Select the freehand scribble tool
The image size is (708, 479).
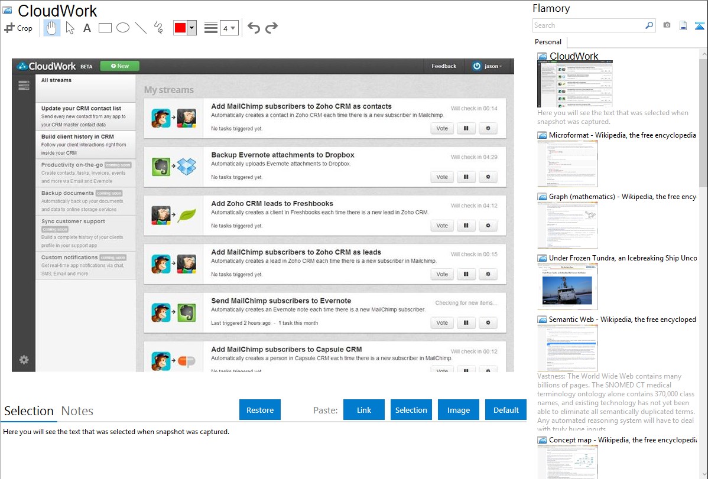click(x=158, y=28)
